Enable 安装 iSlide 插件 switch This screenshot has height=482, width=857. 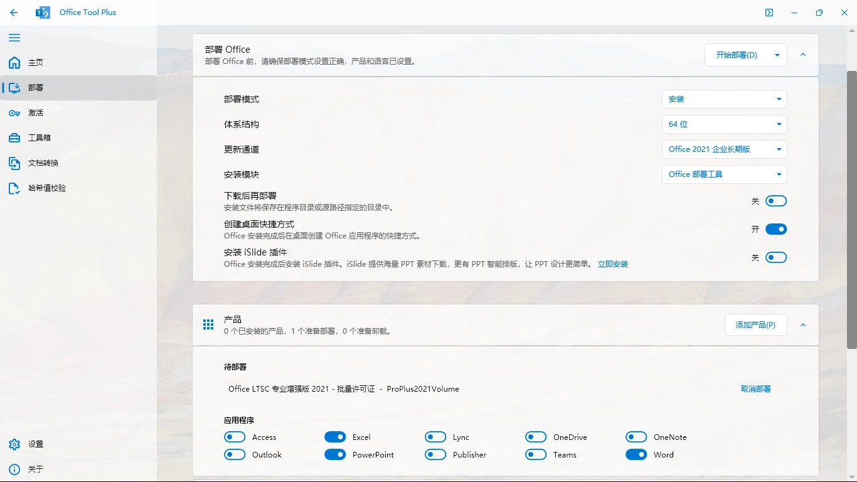[776, 257]
